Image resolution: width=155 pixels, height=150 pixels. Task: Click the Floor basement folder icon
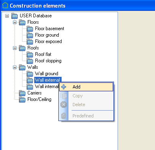click(30, 29)
